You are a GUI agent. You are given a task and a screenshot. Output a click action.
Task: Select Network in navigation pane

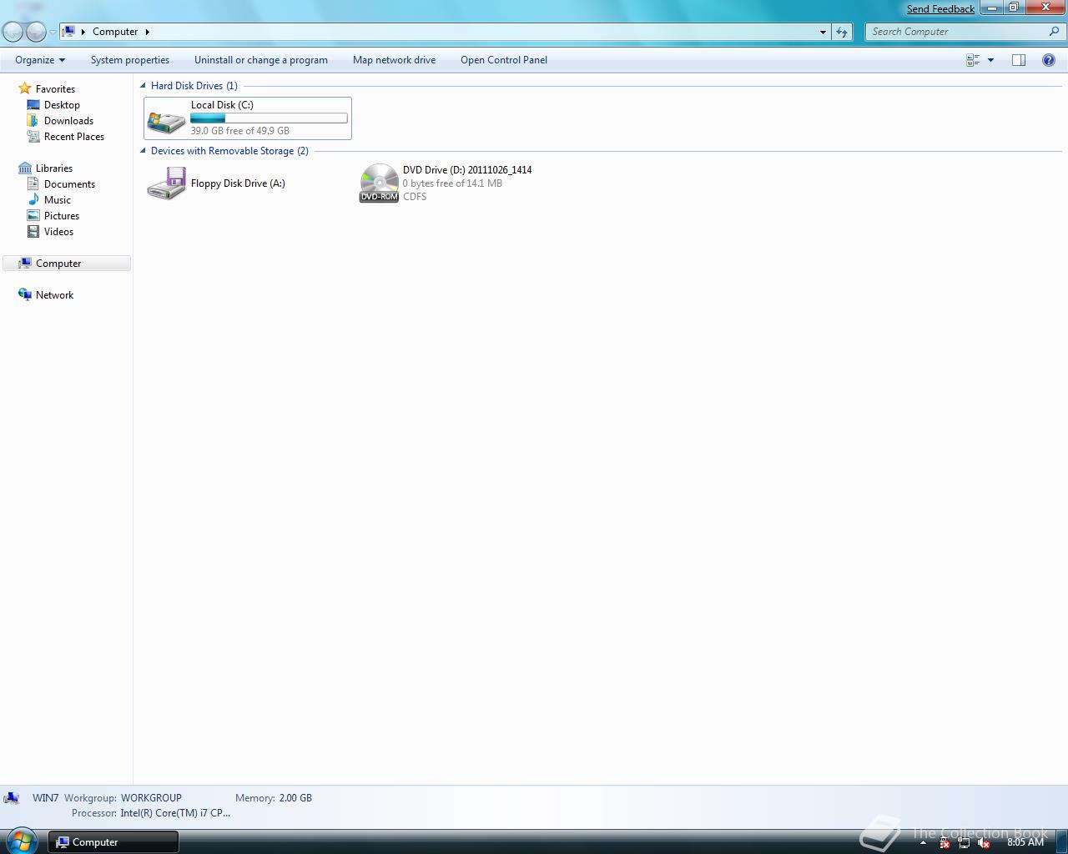pyautogui.click(x=54, y=295)
